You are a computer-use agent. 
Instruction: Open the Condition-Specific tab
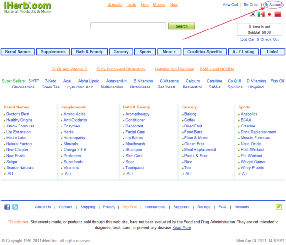(204, 52)
